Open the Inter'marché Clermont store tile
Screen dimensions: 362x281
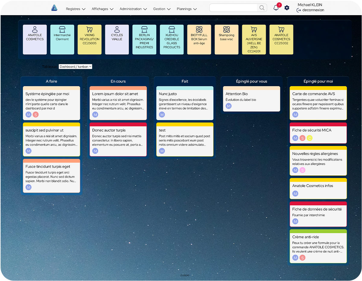pos(62,39)
